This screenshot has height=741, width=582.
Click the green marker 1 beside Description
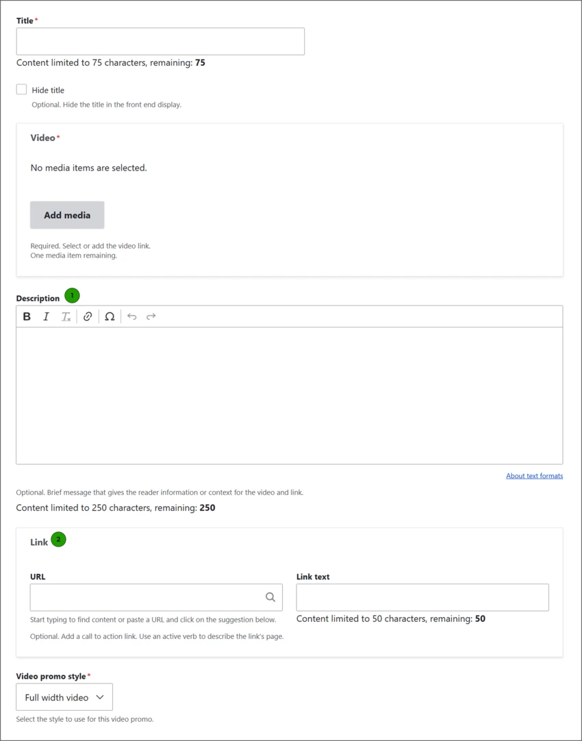(x=72, y=296)
